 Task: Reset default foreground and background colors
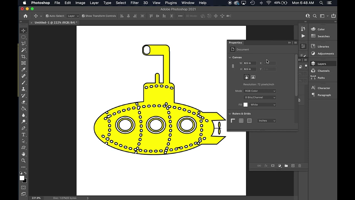pyautogui.click(x=21, y=173)
